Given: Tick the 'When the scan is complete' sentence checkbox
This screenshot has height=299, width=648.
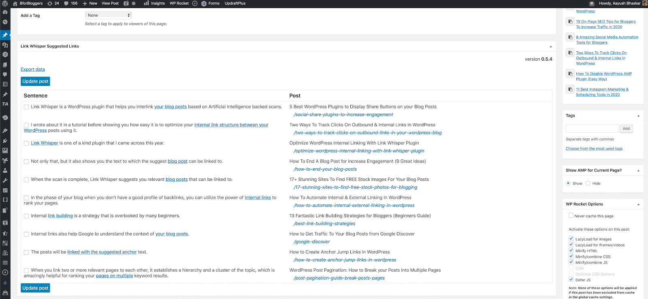Looking at the screenshot, I should (26, 180).
